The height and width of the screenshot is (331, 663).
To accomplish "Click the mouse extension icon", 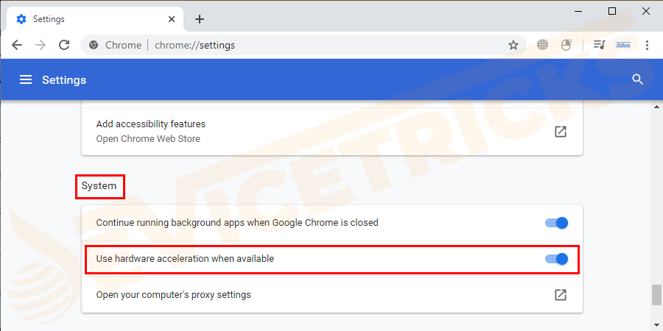I will click(x=566, y=45).
